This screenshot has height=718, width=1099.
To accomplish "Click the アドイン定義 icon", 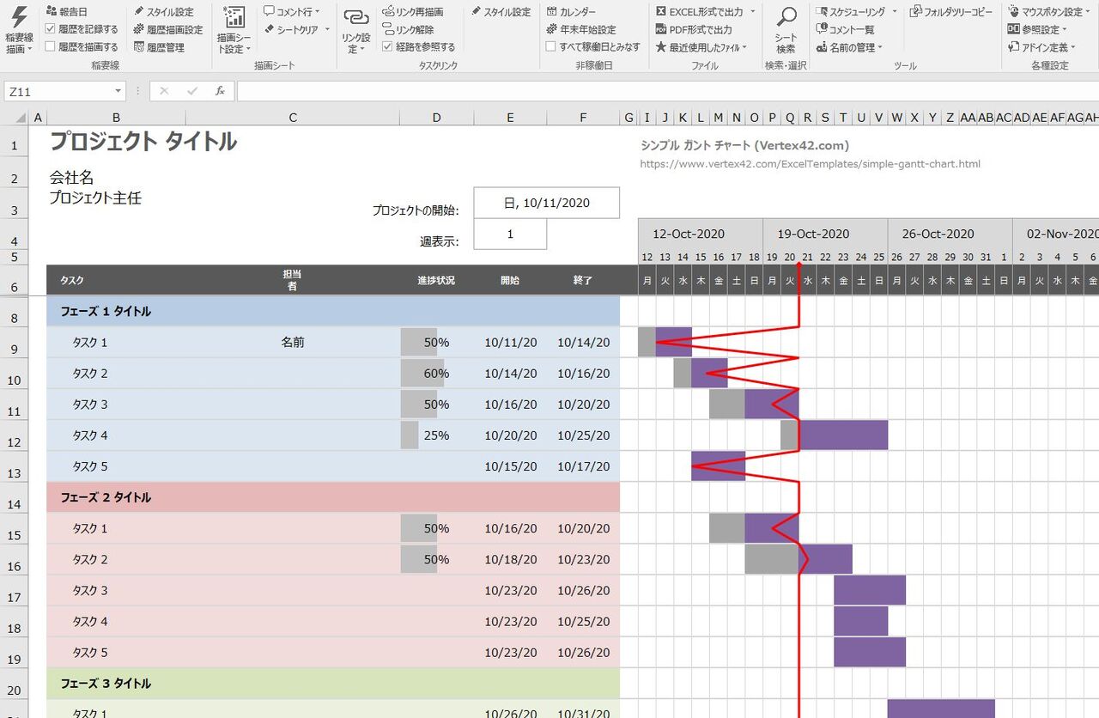I will 1014,47.
